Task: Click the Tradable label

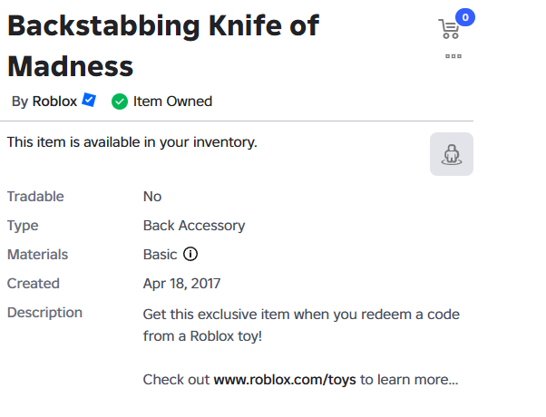Action: pos(35,197)
